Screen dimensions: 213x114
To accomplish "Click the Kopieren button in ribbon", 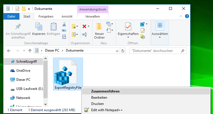I will click(x=39, y=29).
